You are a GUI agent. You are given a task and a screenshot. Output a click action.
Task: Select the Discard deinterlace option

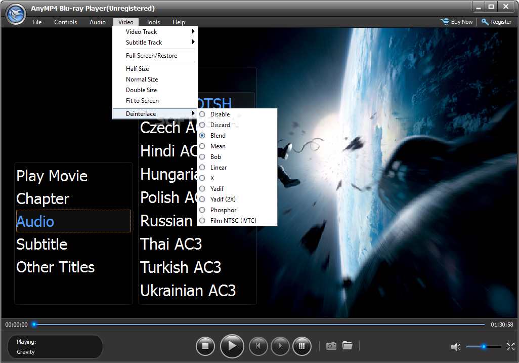[237, 125]
